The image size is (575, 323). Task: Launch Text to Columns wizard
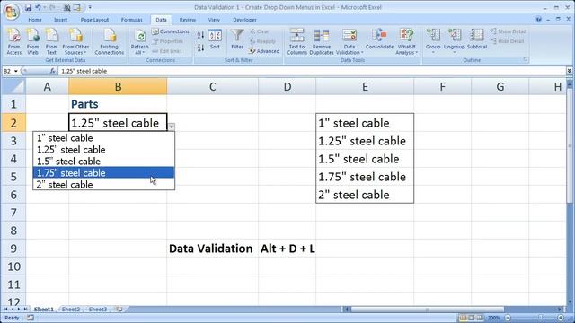click(296, 41)
